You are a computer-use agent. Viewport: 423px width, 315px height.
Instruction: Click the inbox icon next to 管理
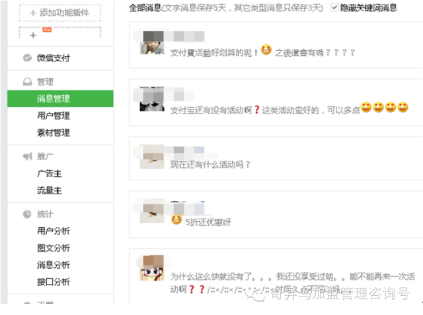(27, 82)
